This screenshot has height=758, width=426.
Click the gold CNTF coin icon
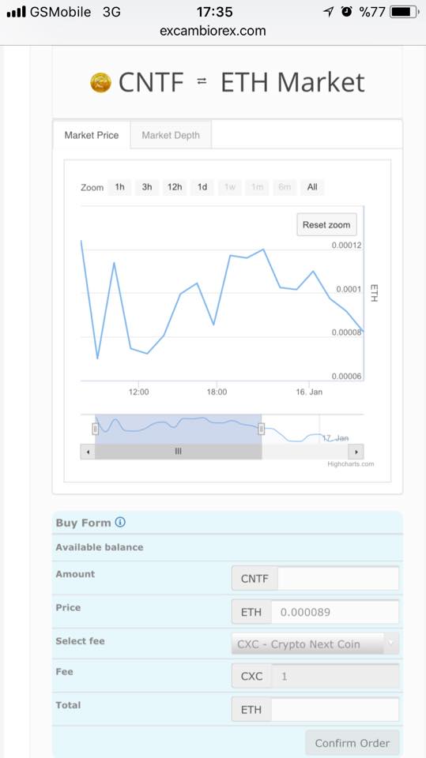click(x=100, y=83)
